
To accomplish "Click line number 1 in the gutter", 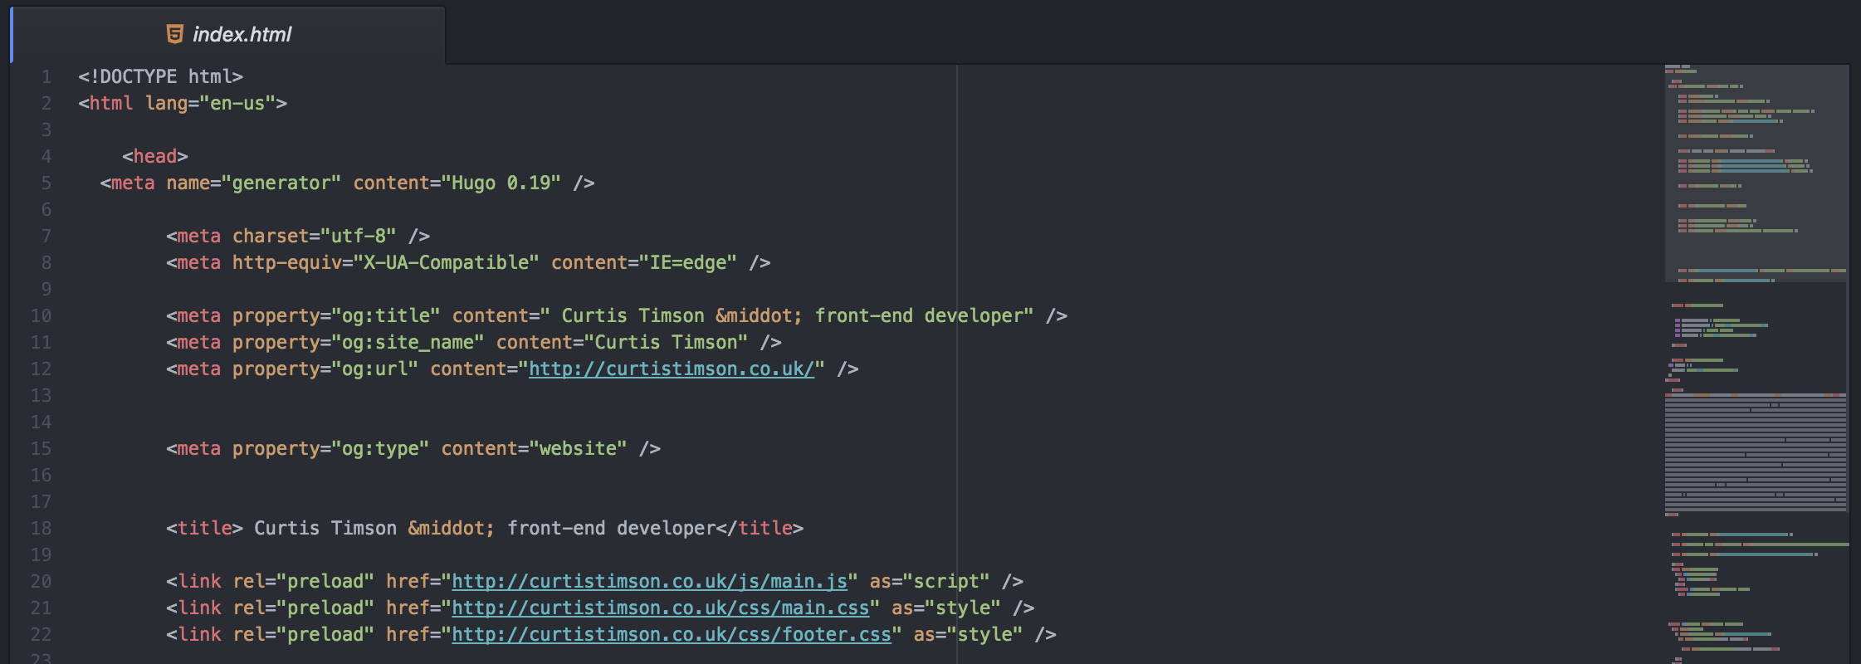I will tap(46, 76).
